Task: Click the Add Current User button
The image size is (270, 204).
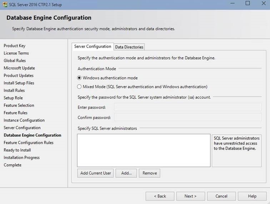Action: click(x=95, y=173)
